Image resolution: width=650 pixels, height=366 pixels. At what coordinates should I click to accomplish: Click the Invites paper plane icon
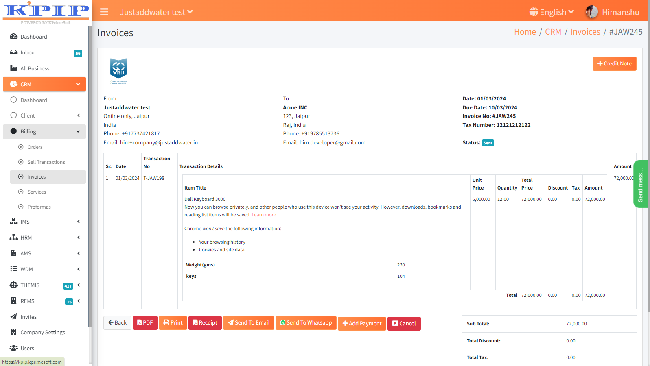(x=13, y=316)
